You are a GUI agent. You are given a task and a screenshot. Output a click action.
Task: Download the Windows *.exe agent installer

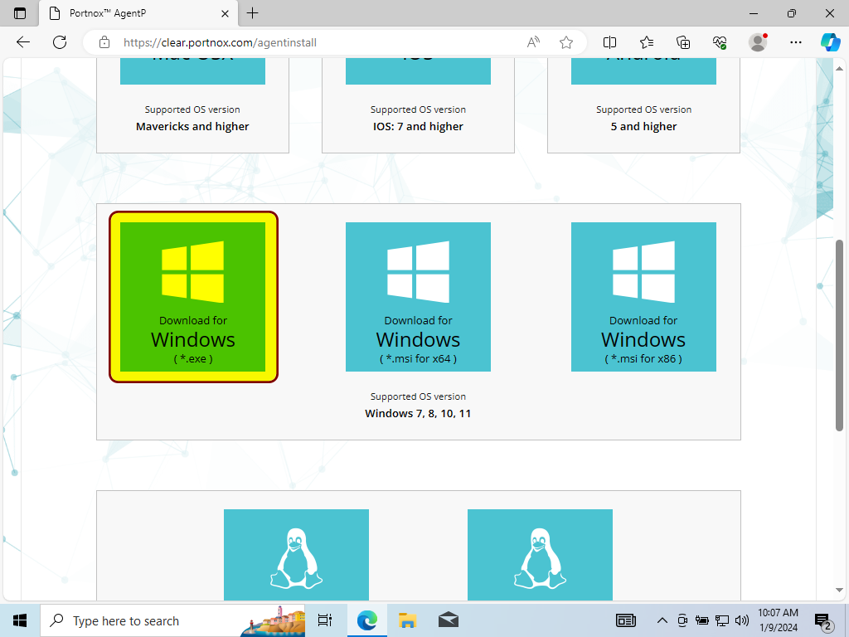pos(192,297)
